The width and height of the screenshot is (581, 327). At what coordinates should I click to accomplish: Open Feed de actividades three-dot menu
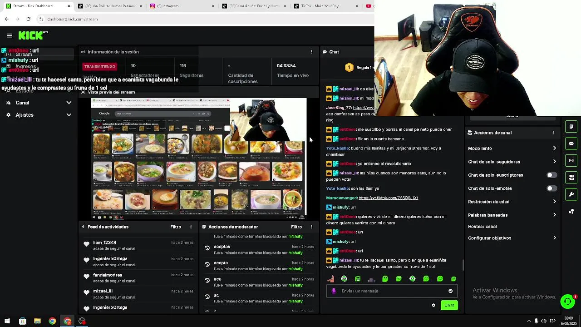pos(191,227)
